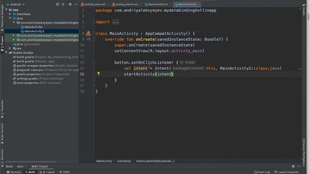Click the override gutter icon on line 9
This screenshot has height=174, width=310.
[88, 39]
